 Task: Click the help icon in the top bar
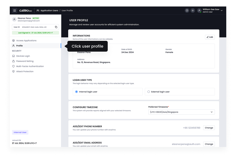click(x=187, y=10)
